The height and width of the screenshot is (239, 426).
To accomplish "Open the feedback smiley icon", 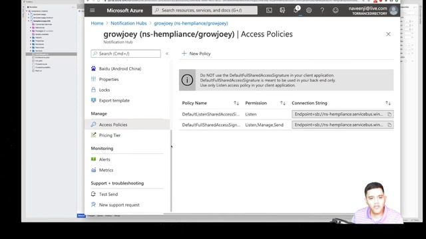I will 335,11.
